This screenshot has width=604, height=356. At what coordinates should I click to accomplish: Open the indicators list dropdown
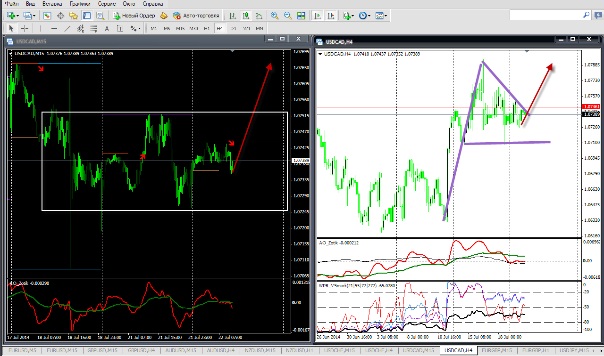coord(352,16)
